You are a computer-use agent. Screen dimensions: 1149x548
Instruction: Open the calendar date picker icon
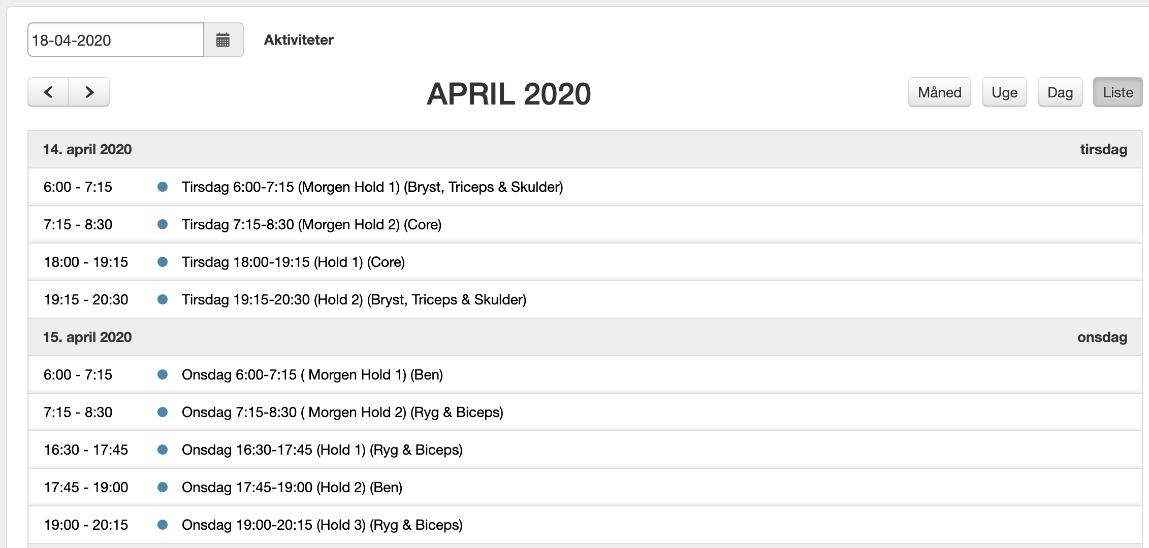coord(223,40)
